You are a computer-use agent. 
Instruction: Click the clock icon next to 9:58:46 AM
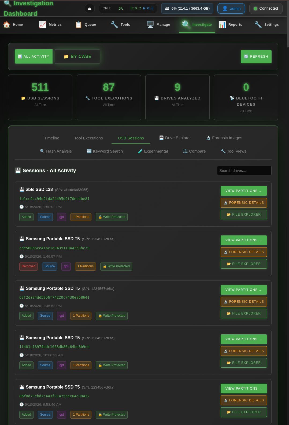(21, 405)
